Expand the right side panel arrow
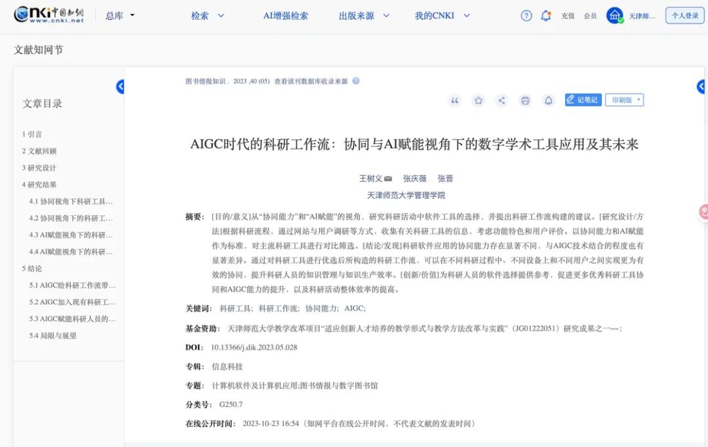The width and height of the screenshot is (708, 447). point(701,87)
